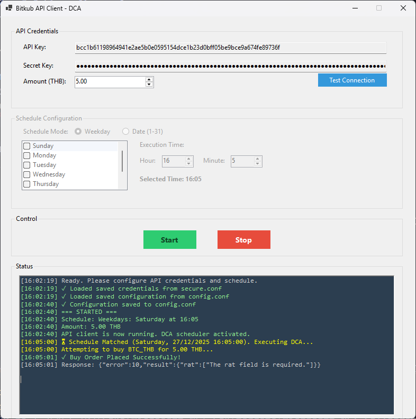
Task: Enable the Tuesday checkbox
Action: point(26,165)
